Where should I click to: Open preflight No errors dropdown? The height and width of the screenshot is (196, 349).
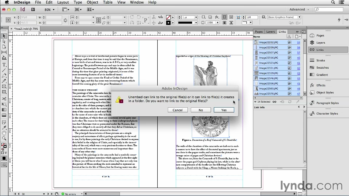[82, 194]
